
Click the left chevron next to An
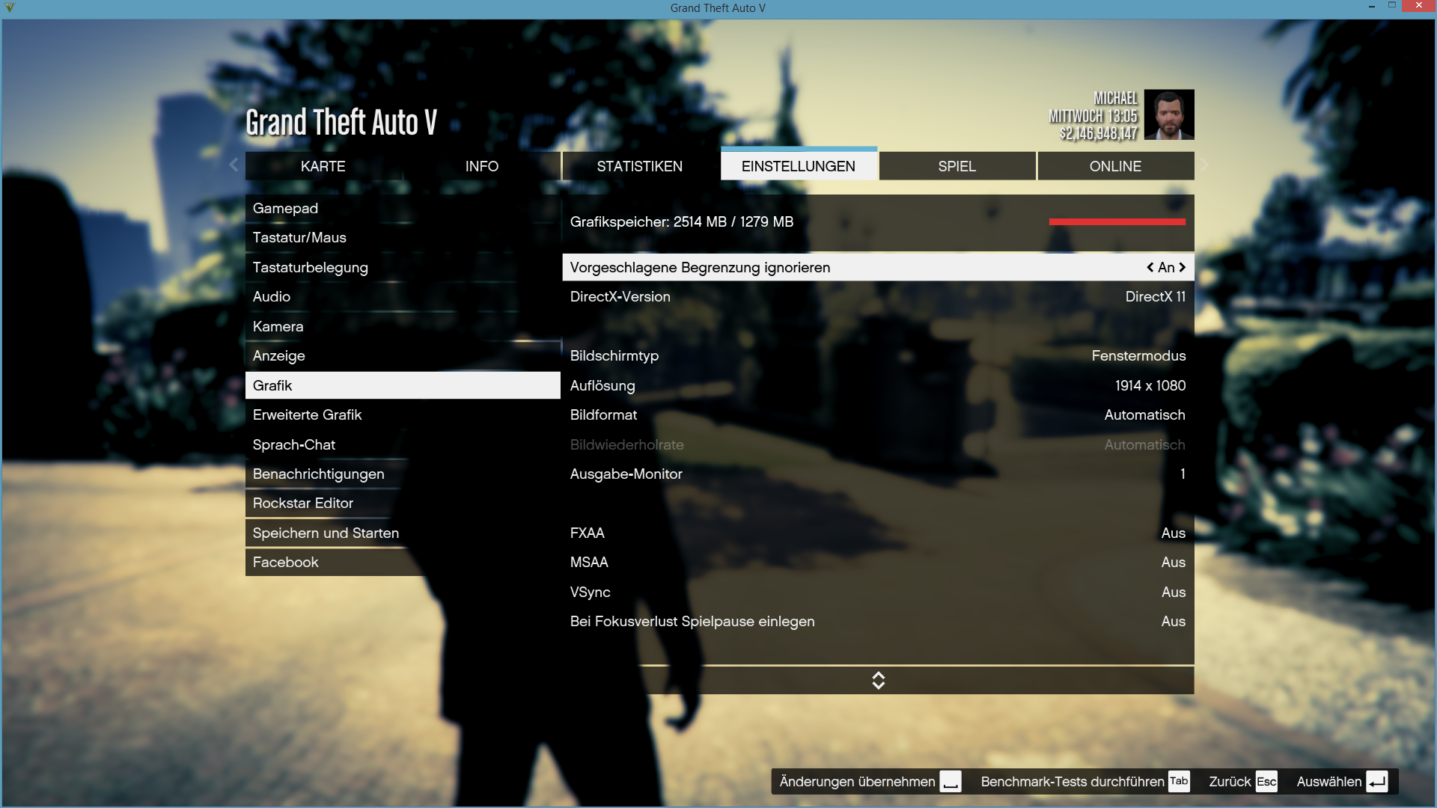click(1150, 267)
